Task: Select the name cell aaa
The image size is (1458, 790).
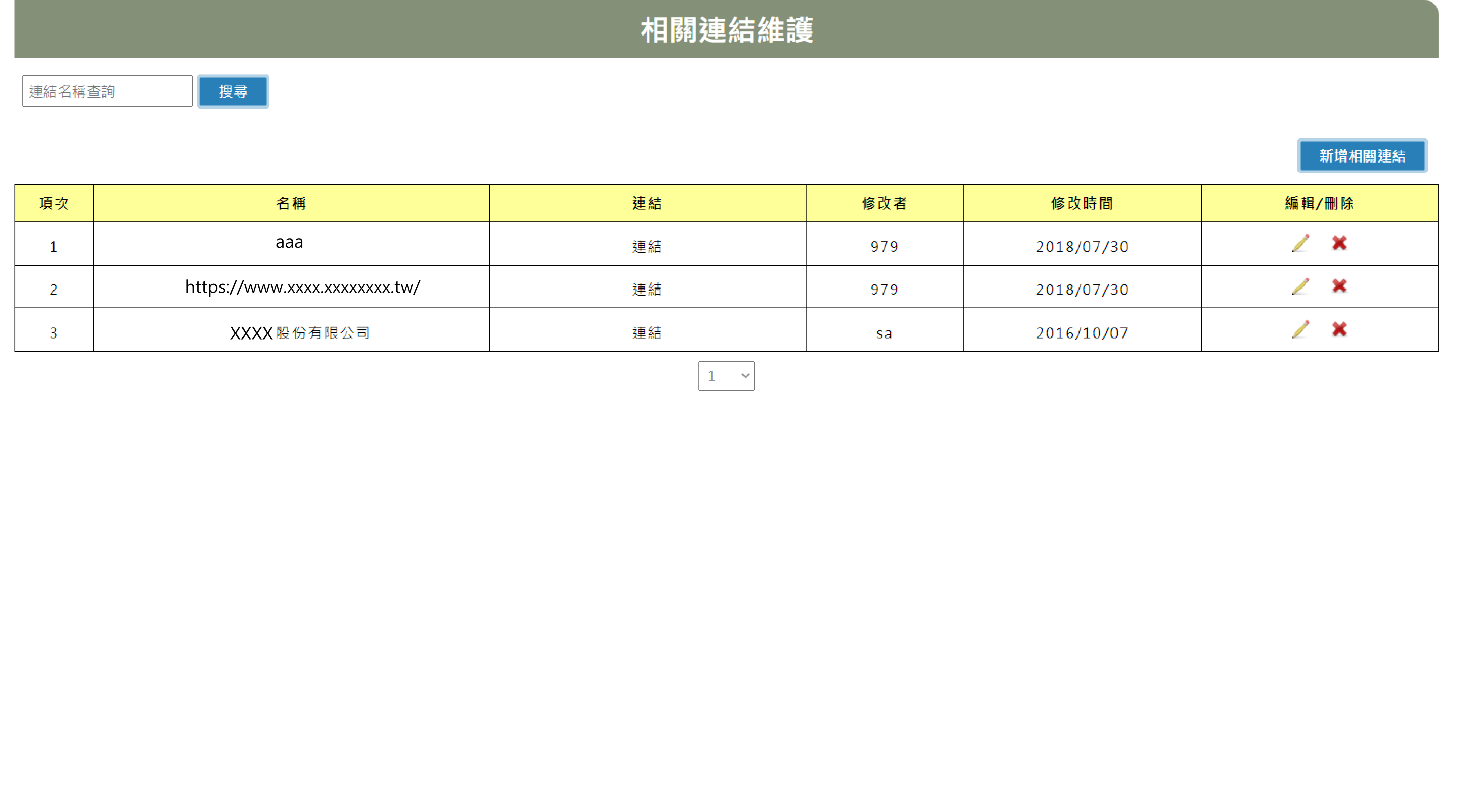Action: (291, 243)
